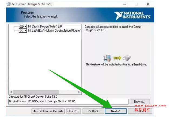Close the installer window
This screenshot has width=169, height=119.
(x=148, y=4)
